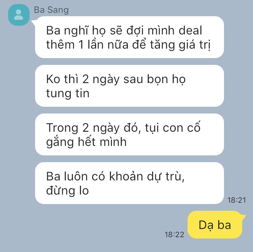Image resolution: width=253 pixels, height=252 pixels.
Task: Click the yellow "Dạ ba" reply bubble
Action: pyautogui.click(x=215, y=225)
